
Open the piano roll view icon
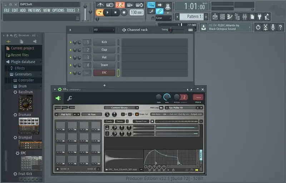tap(230, 17)
